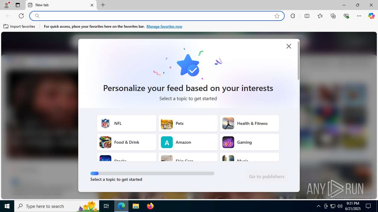Select the Amazon topic
The image size is (378, 212).
pyautogui.click(x=188, y=142)
